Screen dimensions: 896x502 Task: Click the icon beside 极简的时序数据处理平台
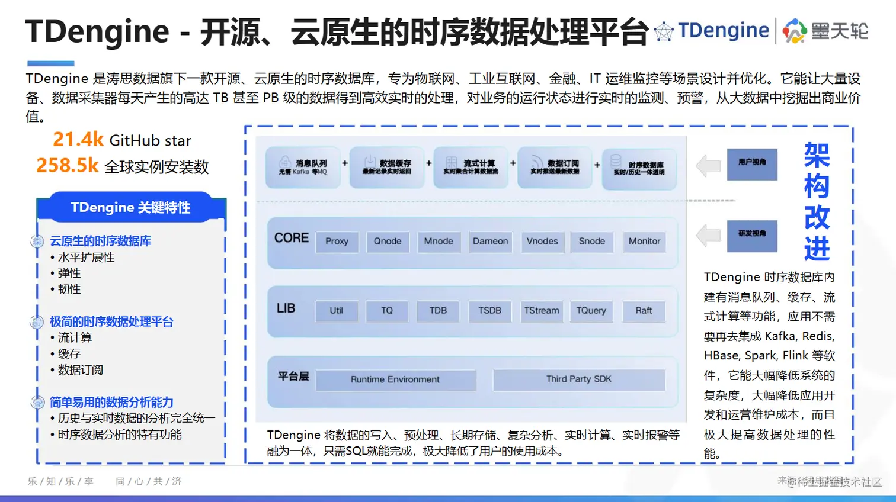coord(37,321)
